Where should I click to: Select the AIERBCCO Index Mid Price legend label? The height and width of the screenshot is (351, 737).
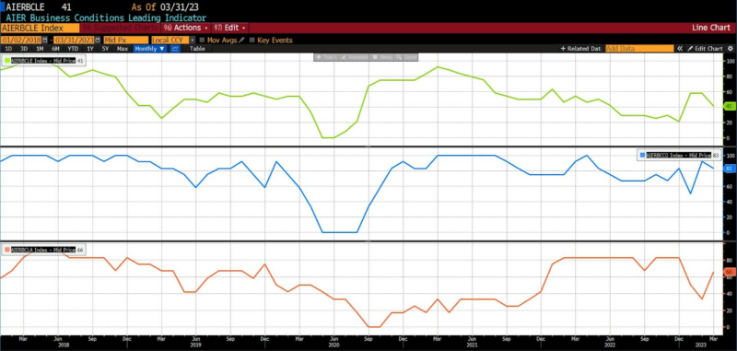pyautogui.click(x=679, y=155)
